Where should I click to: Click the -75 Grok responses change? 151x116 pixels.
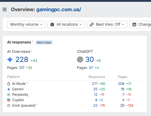[102, 105]
